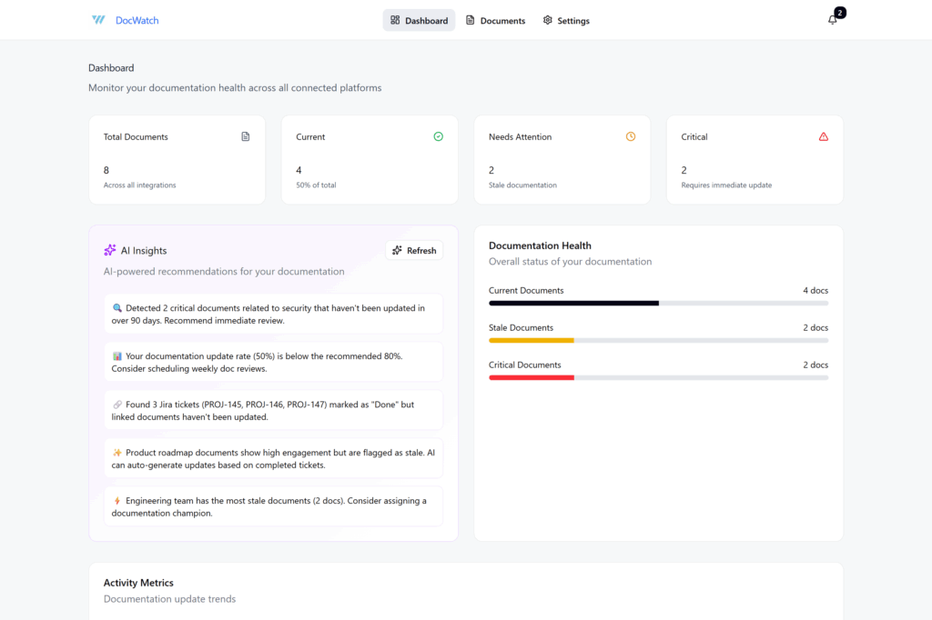Click the sparkle icon beside AI Insights

(x=110, y=250)
